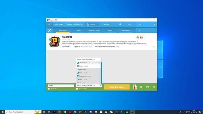This screenshot has height=114, width=203.
Task: Select the Mod packs tab
Action: tap(63, 30)
